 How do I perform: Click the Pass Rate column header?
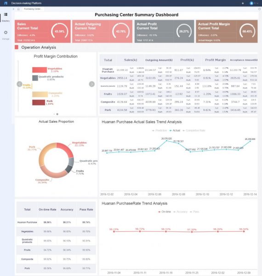(86, 209)
